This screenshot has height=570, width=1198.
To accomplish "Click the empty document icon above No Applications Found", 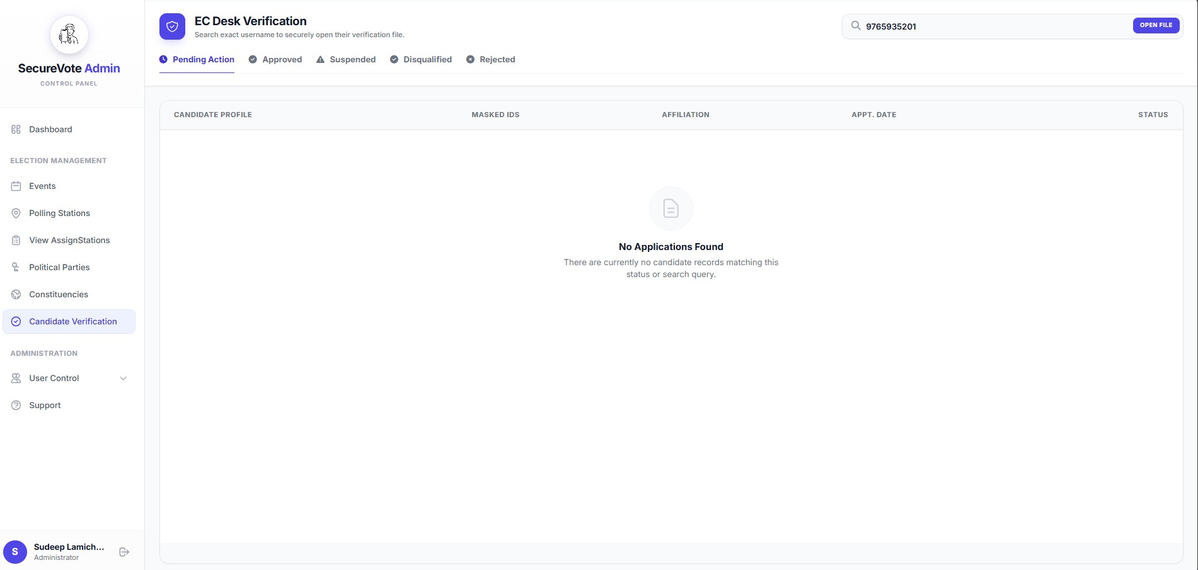I will 671,208.
